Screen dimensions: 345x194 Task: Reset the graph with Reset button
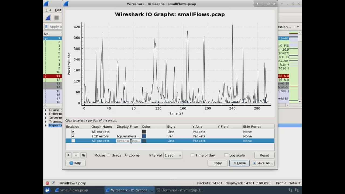tap(264, 155)
